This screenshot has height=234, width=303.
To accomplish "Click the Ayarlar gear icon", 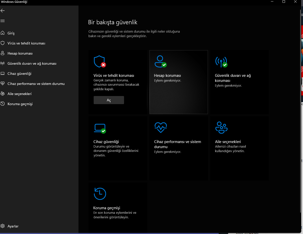I will point(3,226).
